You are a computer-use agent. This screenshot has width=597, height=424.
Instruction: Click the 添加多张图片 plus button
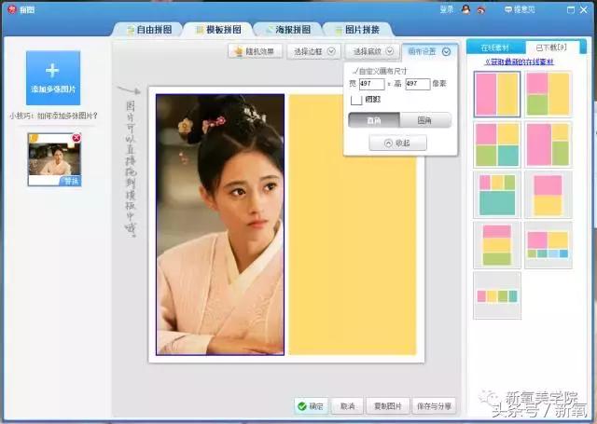point(53,78)
